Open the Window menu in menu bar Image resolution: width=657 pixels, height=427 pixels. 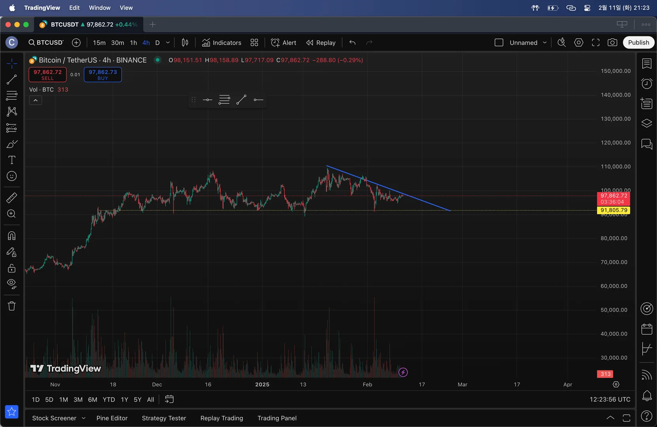tap(100, 8)
